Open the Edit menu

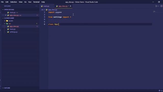[x=7, y=2]
